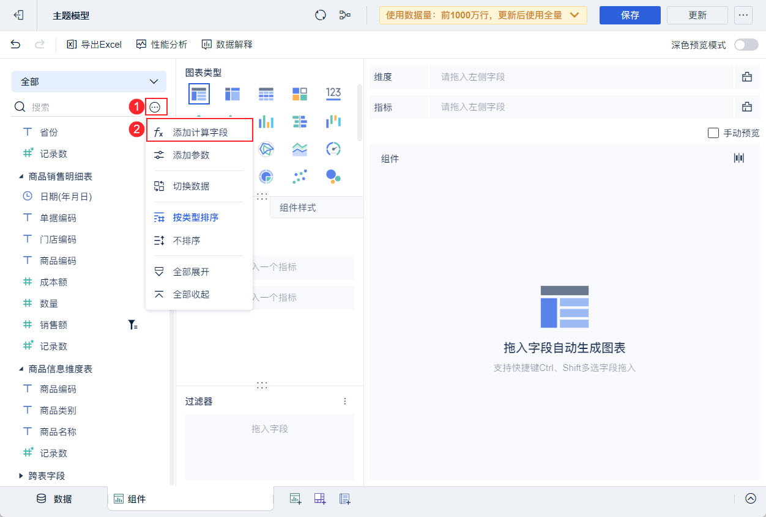Select the multi-series column chart type
Screen dimensions: 766x517
266,122
